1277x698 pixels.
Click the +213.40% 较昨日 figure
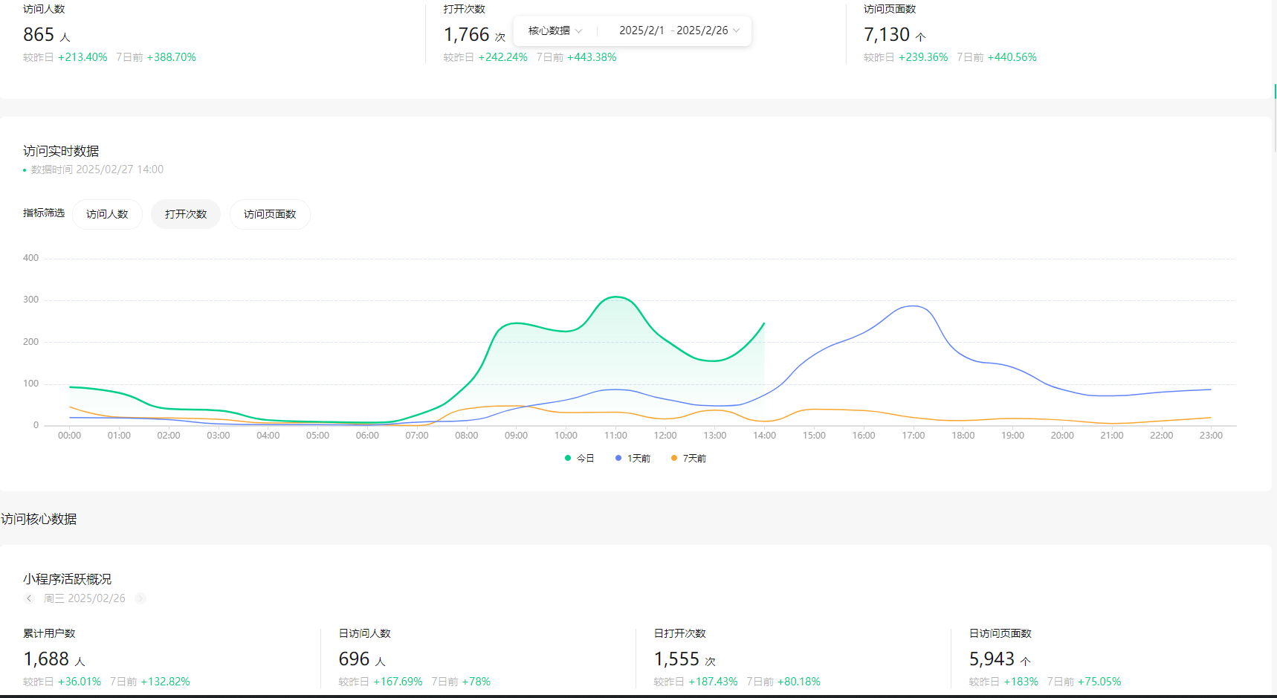(83, 57)
